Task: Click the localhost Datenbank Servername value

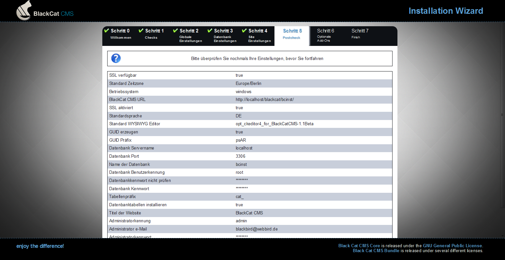Action: [x=244, y=148]
